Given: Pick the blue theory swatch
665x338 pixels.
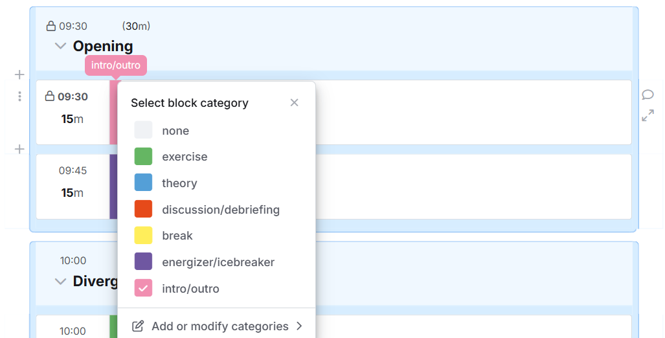Looking at the screenshot, I should click(143, 183).
